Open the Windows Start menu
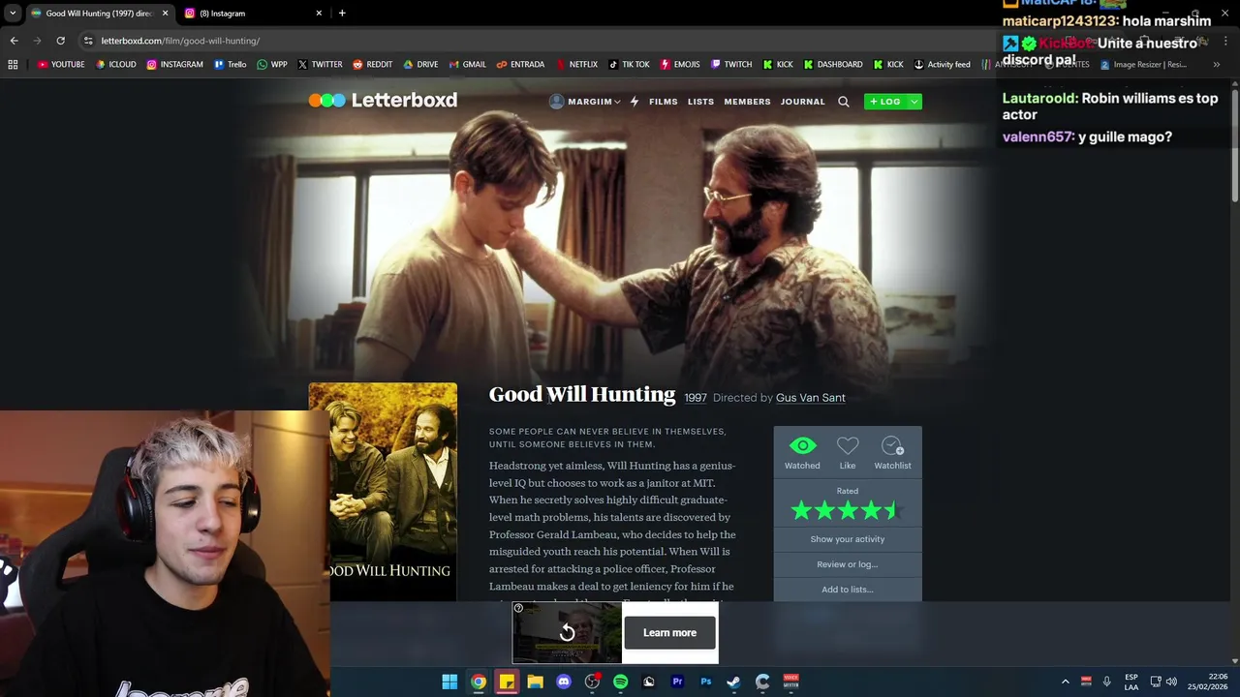The width and height of the screenshot is (1240, 697). point(449,682)
